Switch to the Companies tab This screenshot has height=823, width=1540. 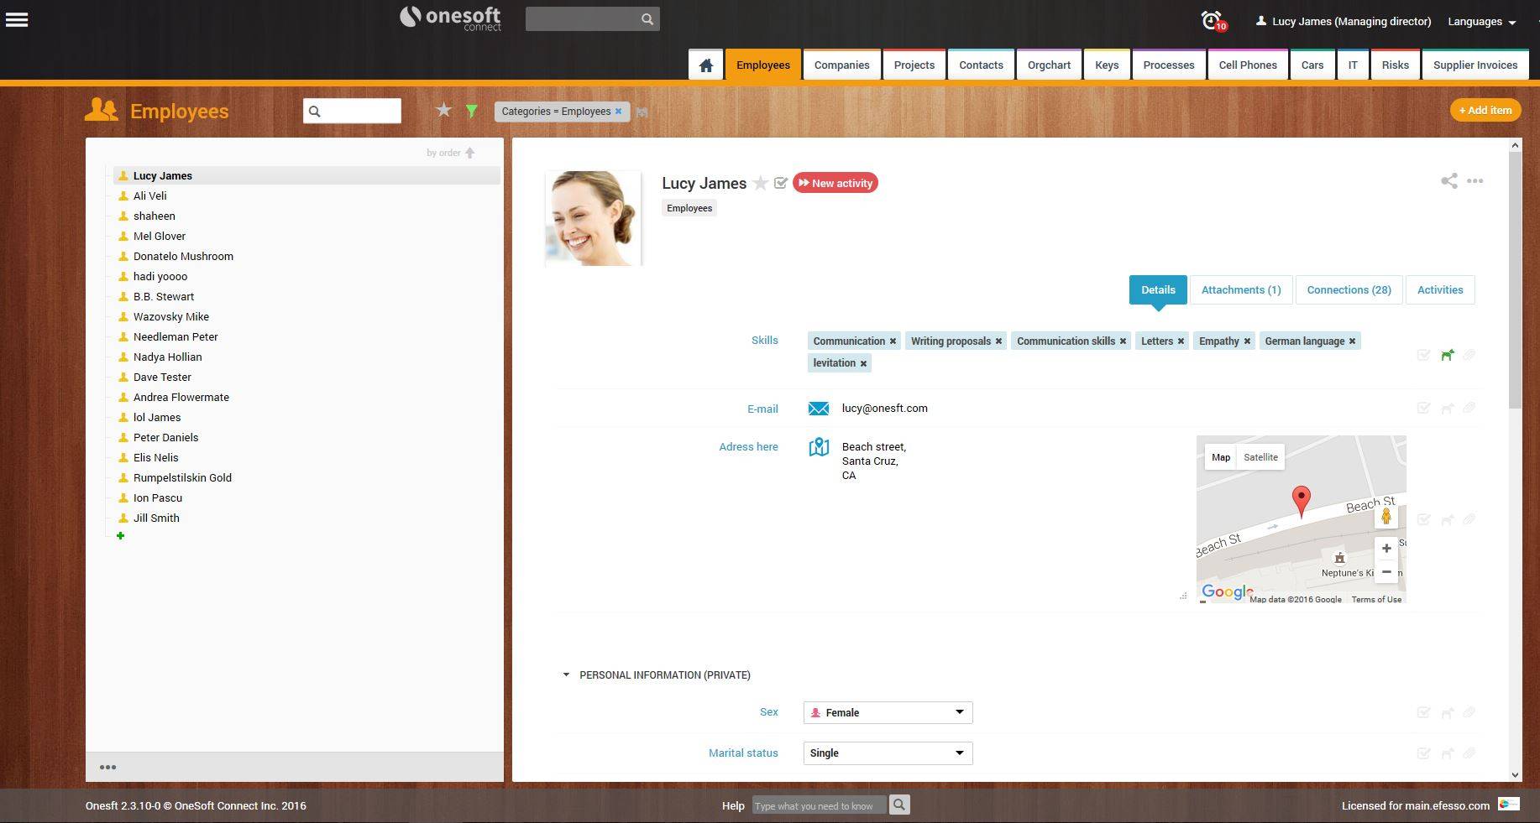[841, 65]
